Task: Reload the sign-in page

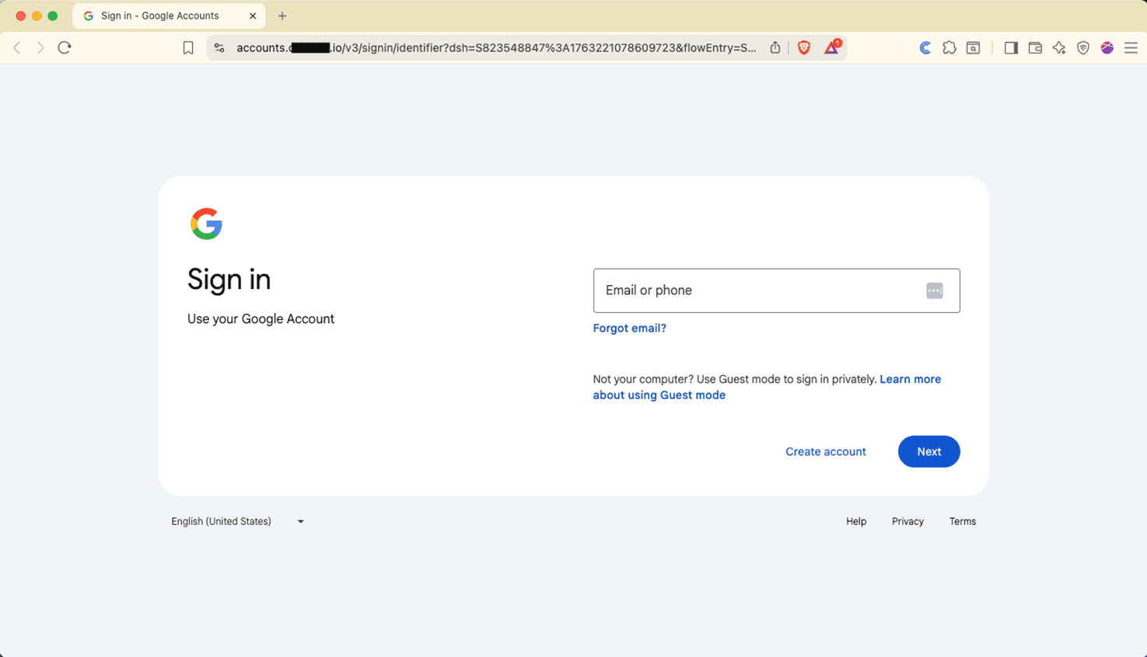Action: tap(65, 47)
